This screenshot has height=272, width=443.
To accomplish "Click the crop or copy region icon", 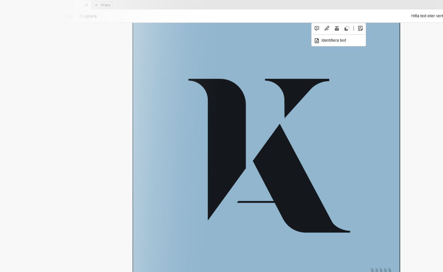I will point(347,28).
